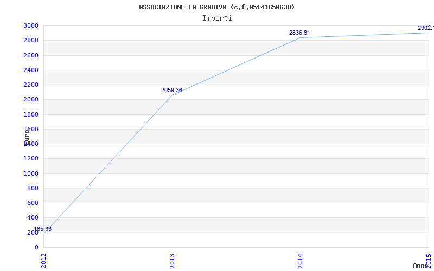Click the 2014 x-axis label
This screenshot has width=434, height=271.
click(300, 261)
